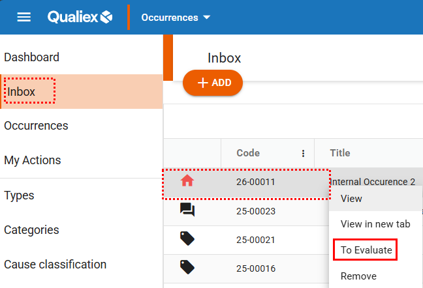Open My Actions in the sidebar
This screenshot has height=288, width=423.
click(33, 160)
